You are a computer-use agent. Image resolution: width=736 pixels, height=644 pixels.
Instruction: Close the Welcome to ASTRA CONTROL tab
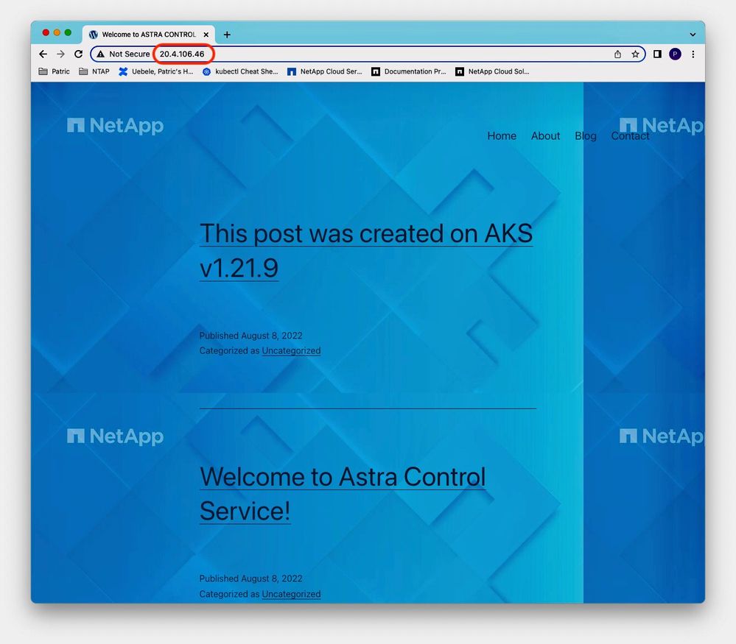(x=206, y=35)
